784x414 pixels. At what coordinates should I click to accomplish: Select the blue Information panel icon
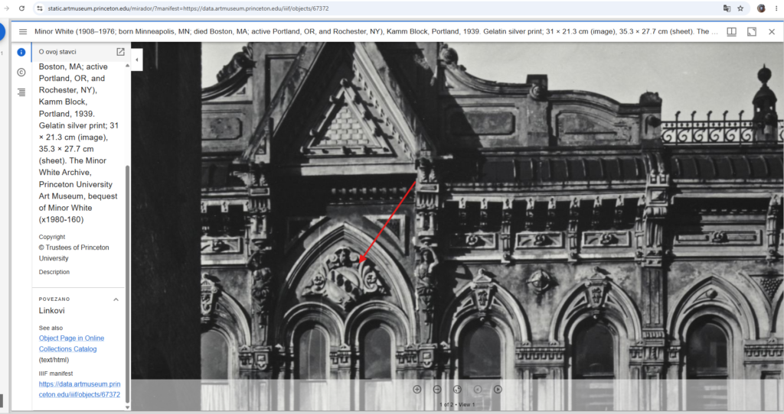tap(21, 52)
